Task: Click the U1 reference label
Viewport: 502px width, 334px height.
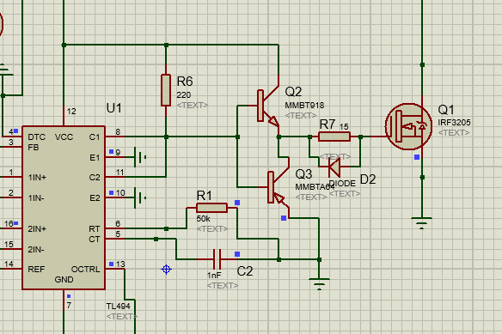Action: pos(114,108)
